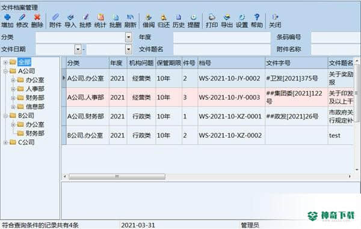361x229 pixels.
Task: Select 财务部 under B公司
Action: click(35, 133)
